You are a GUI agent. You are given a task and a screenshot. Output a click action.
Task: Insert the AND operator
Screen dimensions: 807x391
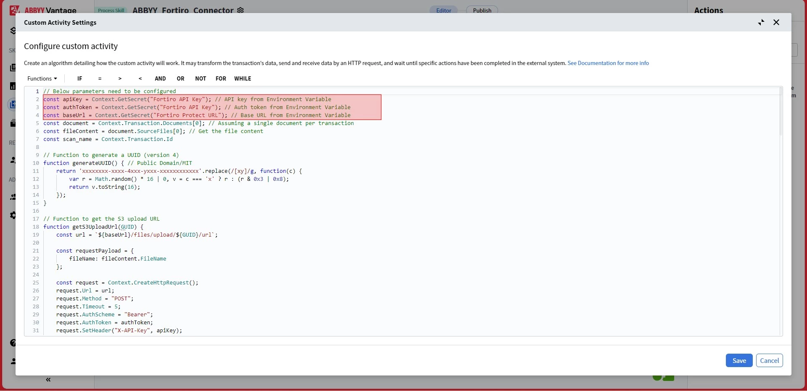160,78
